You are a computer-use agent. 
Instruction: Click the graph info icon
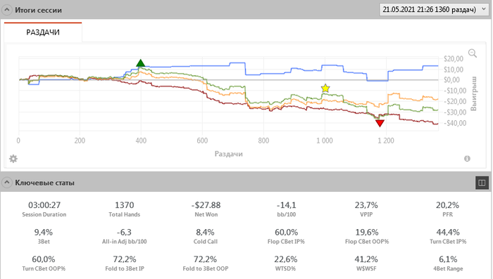[467, 159]
